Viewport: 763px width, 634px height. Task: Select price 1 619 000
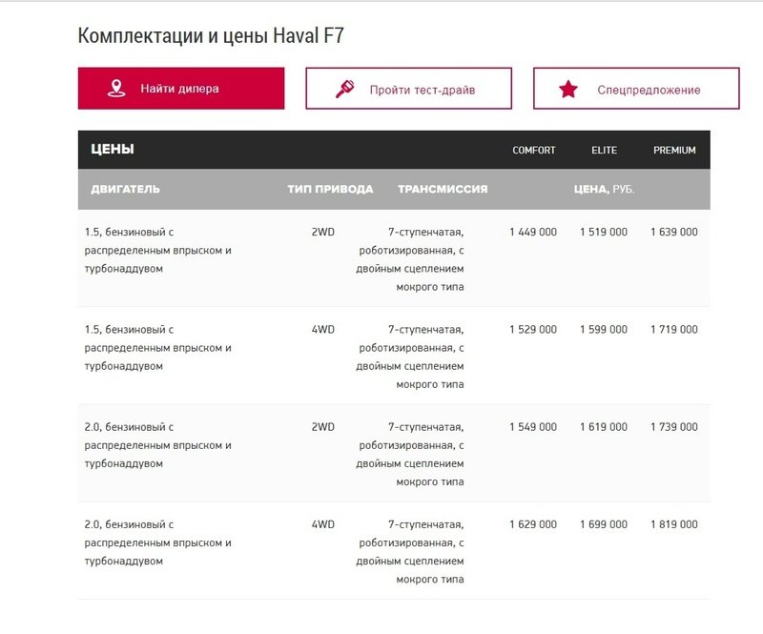[x=604, y=427]
